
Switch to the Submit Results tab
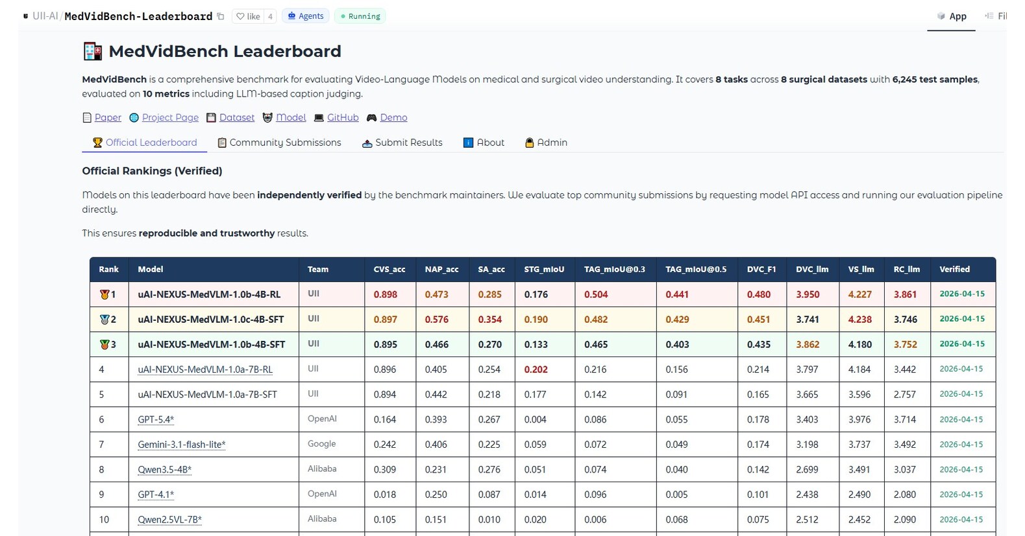pos(402,143)
